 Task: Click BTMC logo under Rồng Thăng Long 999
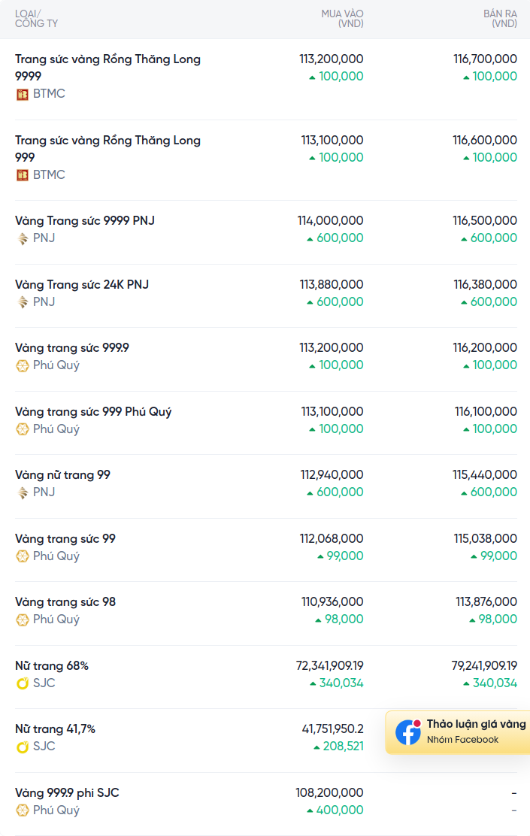coord(23,175)
